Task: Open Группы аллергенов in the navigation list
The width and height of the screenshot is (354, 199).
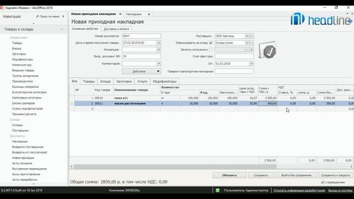Action: [x=25, y=76]
